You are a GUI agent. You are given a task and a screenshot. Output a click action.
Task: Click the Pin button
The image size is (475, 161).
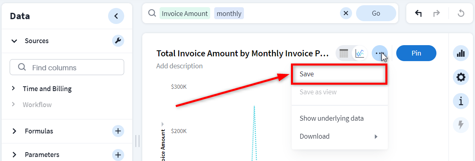(x=416, y=53)
